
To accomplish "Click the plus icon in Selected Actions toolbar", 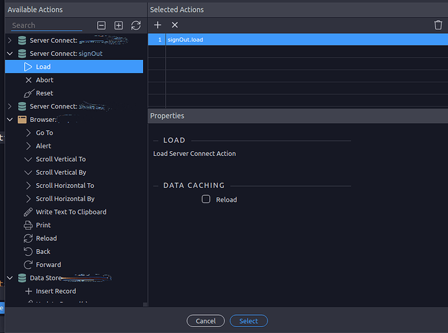I will (157, 25).
